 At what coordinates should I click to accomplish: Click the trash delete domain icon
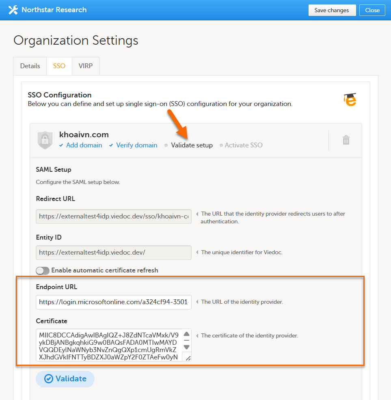[346, 141]
